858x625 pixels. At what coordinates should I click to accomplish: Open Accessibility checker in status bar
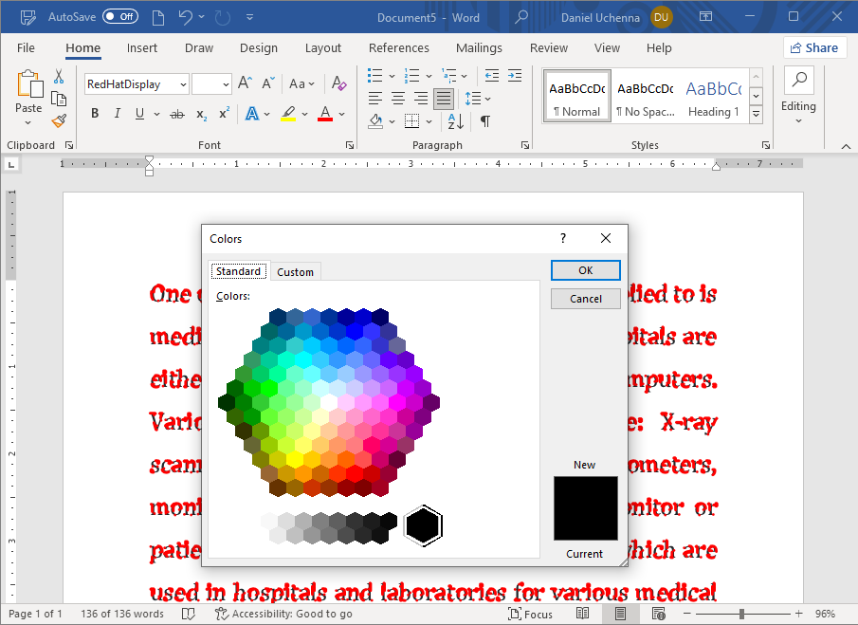click(x=283, y=614)
